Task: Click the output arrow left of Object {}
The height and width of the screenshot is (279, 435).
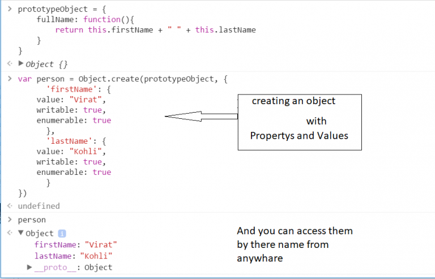Action: [10, 64]
